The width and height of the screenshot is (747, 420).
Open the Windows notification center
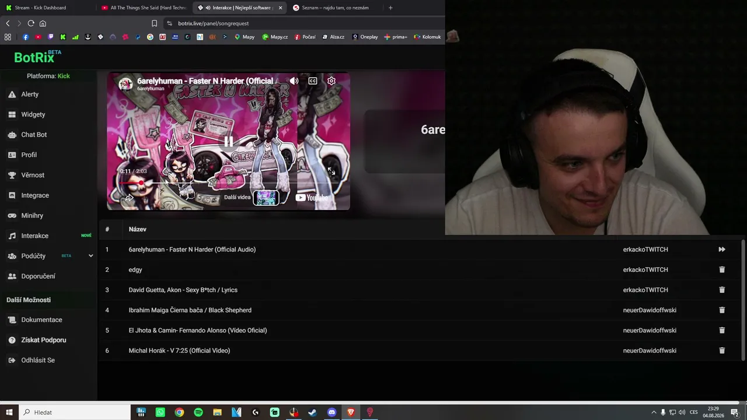(735, 412)
